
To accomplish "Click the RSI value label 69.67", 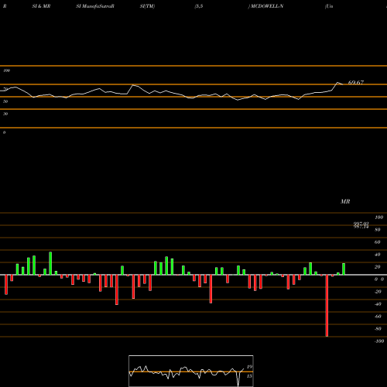I will (356, 83).
